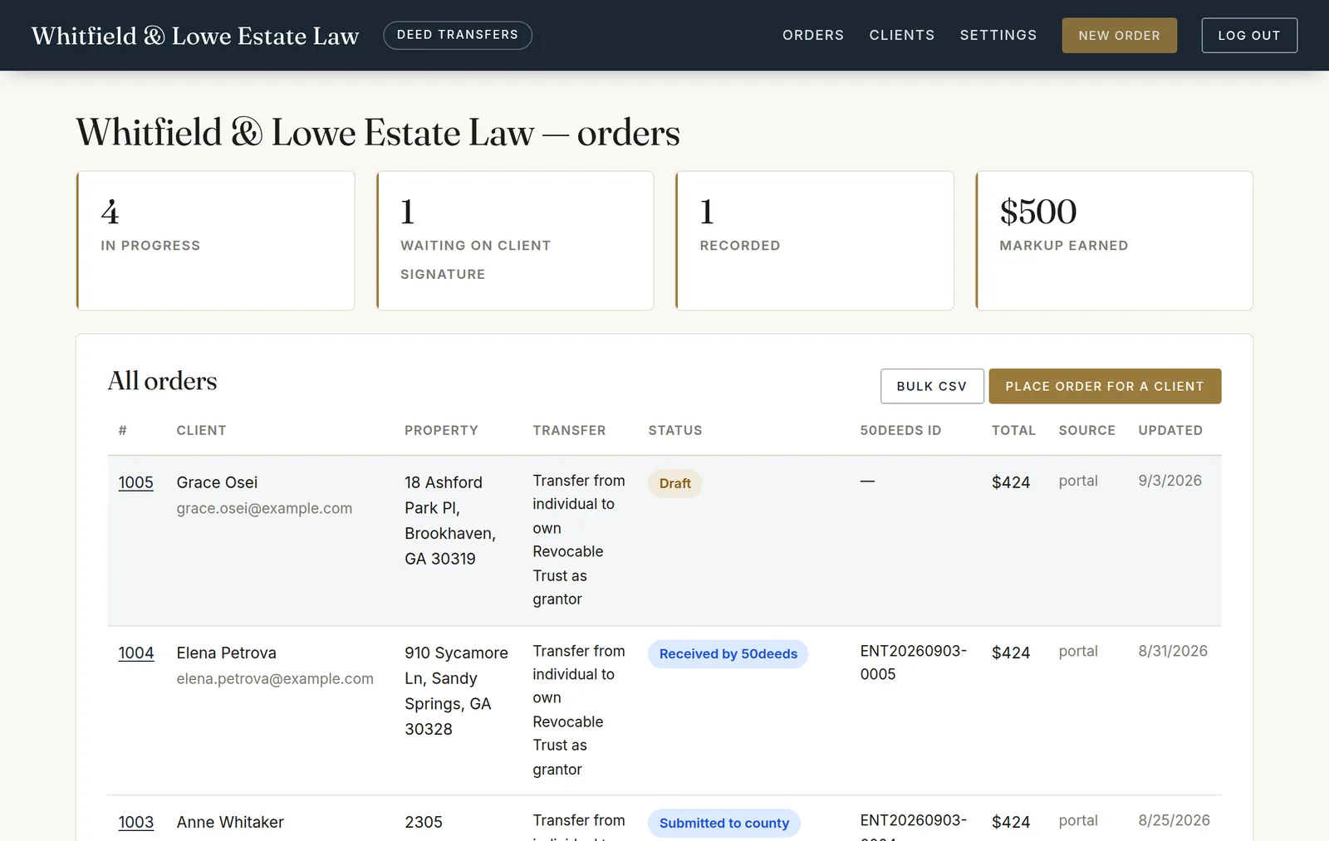Click the 910 Sycamore Ln property address
The width and height of the screenshot is (1329, 841).
point(456,691)
